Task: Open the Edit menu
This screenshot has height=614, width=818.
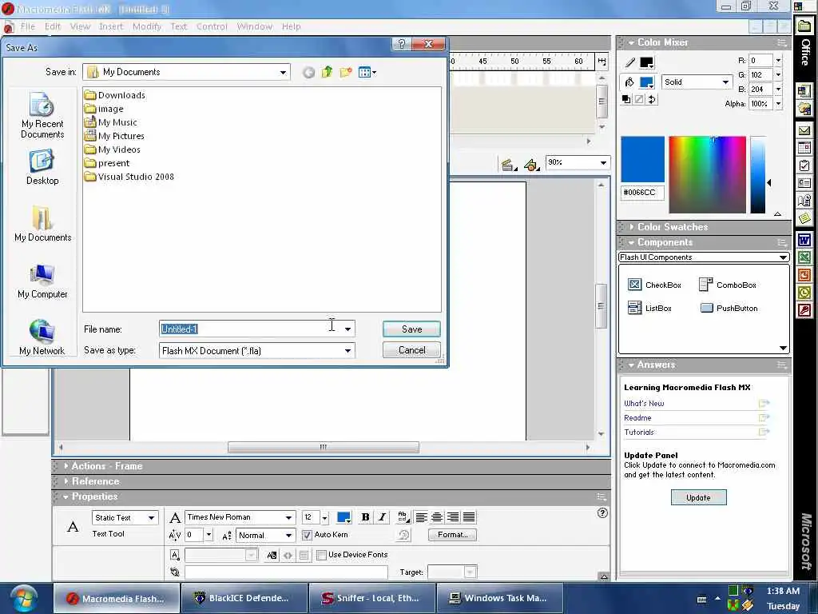Action: [53, 26]
